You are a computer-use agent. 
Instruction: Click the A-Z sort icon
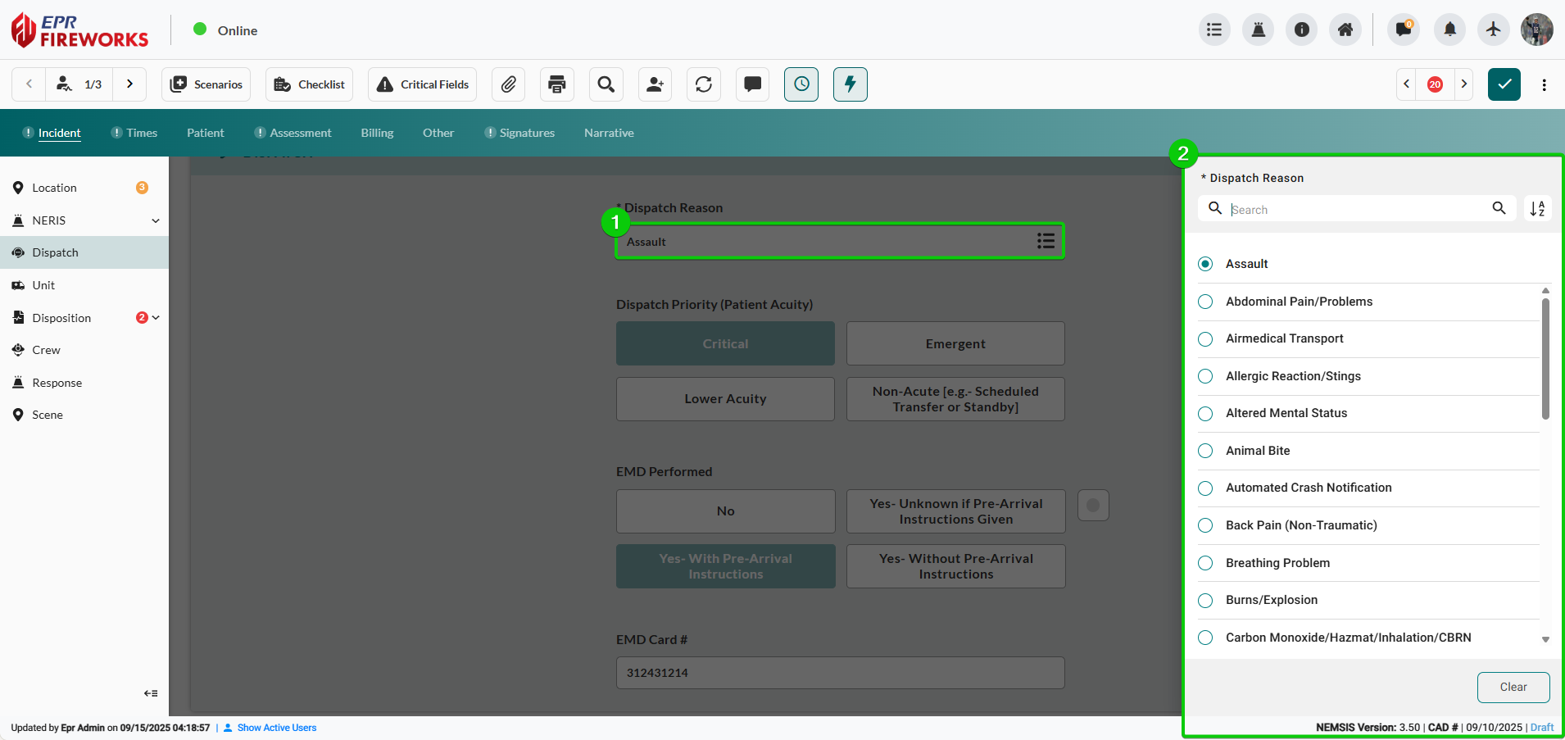coord(1537,209)
